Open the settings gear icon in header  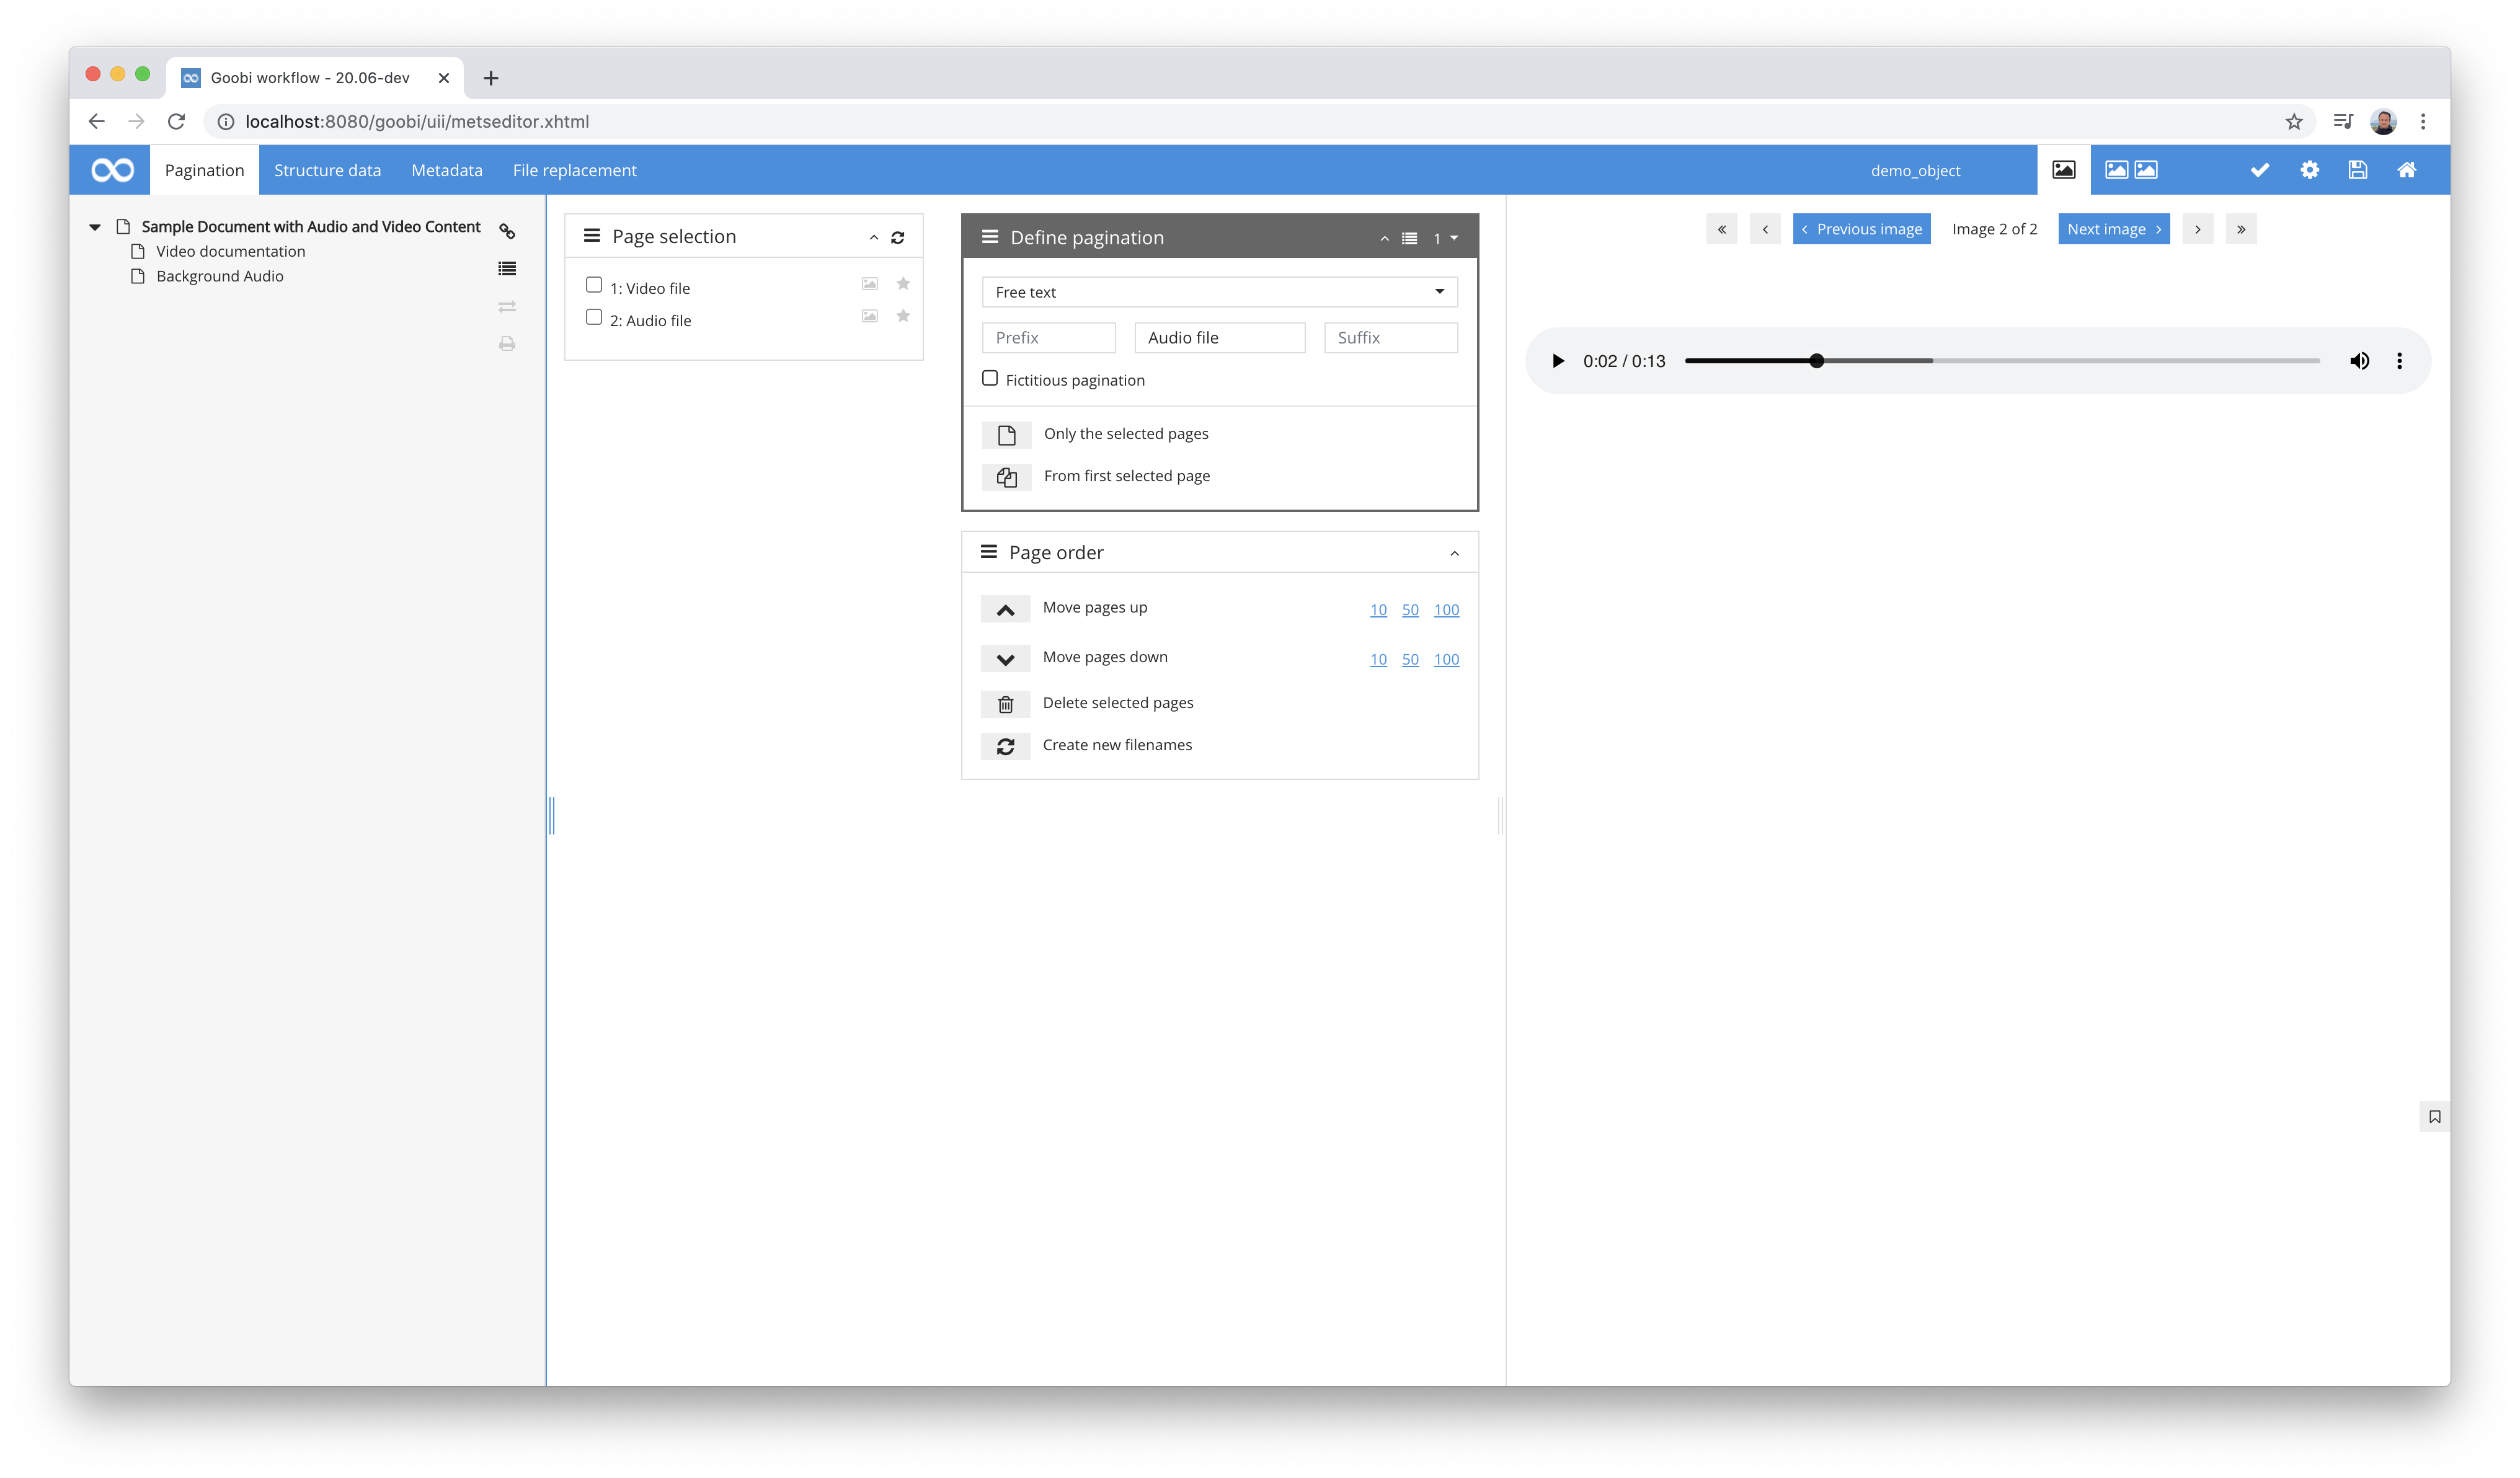2309,170
